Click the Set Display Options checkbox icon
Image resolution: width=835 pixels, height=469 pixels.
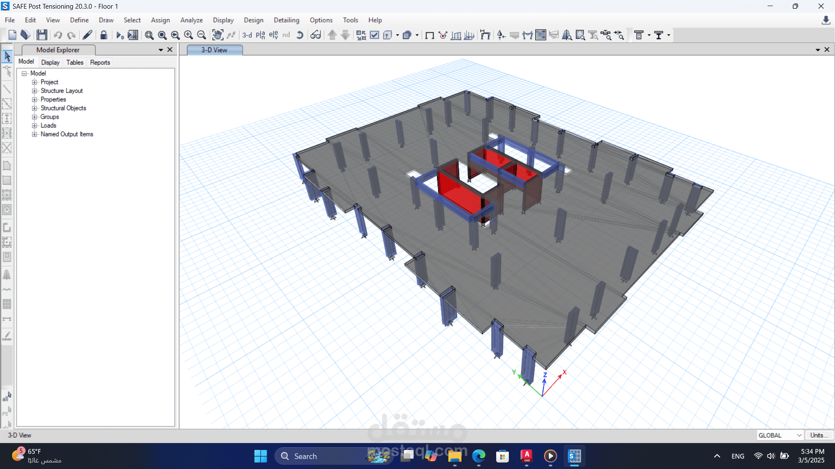374,35
